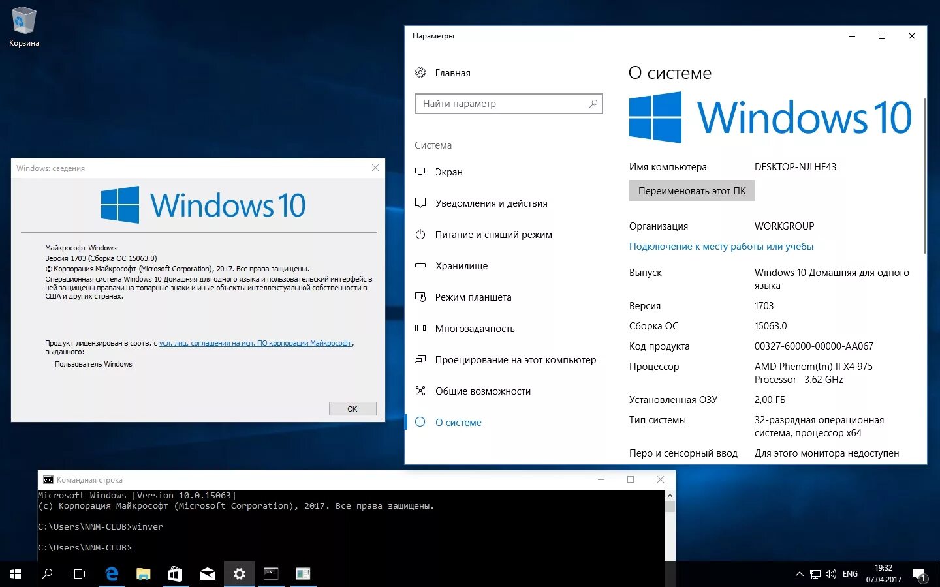The width and height of the screenshot is (940, 587).
Task: Click build number 15063.0 value
Action: (771, 326)
